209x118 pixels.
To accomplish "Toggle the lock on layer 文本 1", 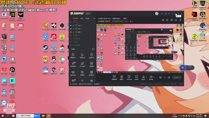I will coord(73,29).
